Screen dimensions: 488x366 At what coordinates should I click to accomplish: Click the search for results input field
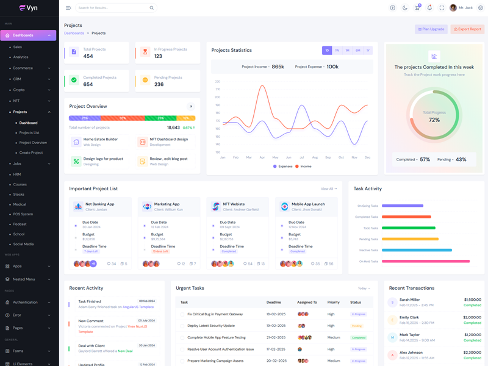click(x=113, y=8)
